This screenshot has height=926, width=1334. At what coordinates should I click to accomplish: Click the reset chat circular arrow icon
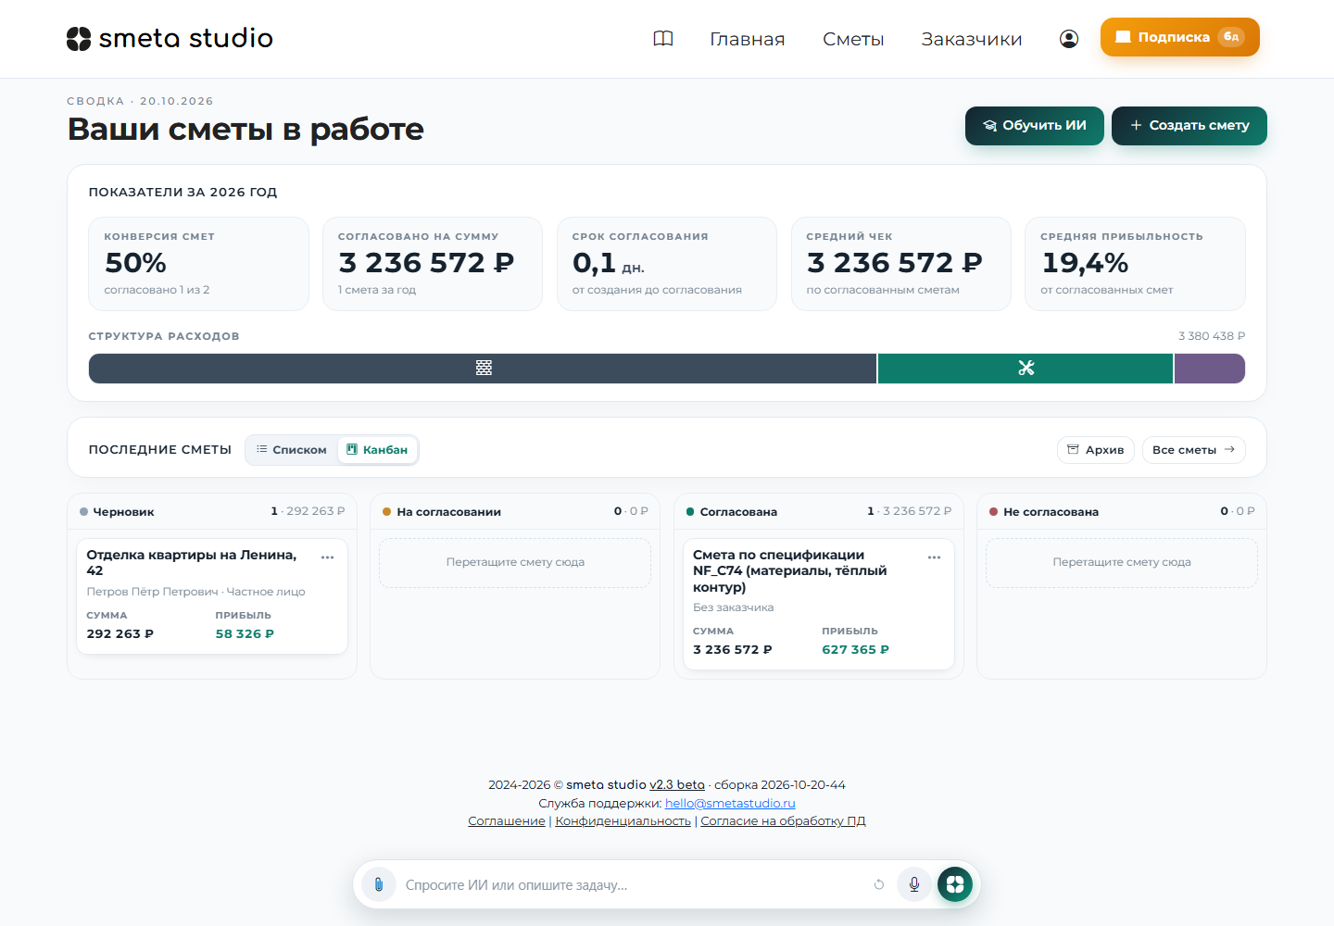(x=879, y=885)
